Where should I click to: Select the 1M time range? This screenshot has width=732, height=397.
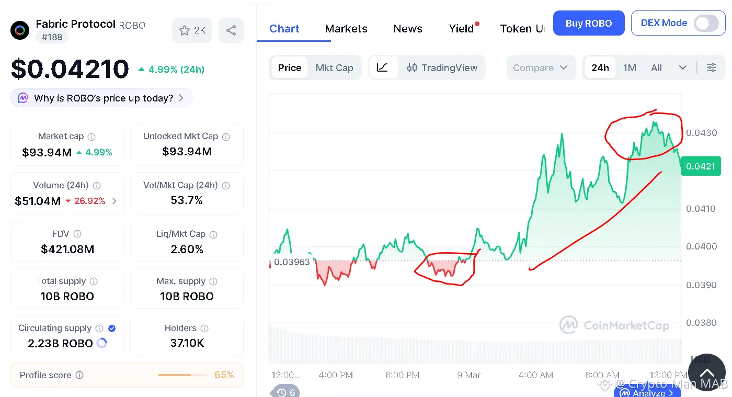(x=630, y=67)
